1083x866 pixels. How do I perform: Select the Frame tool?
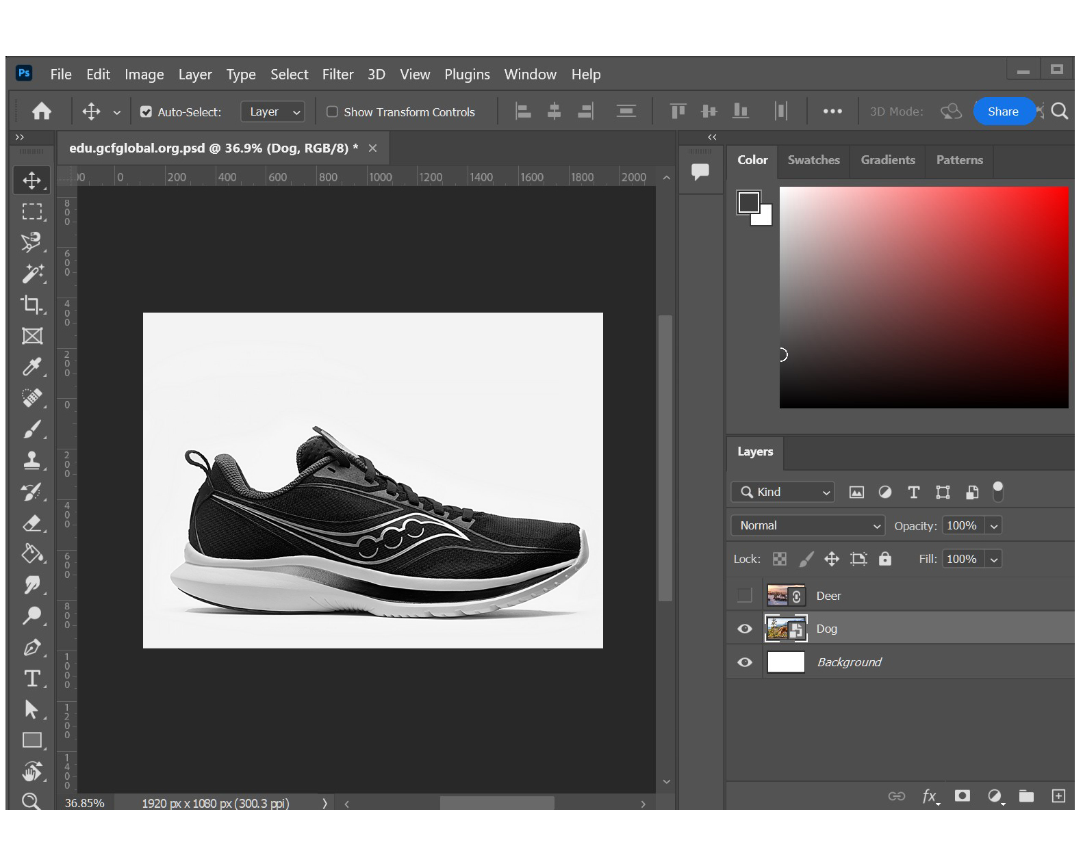click(x=31, y=336)
